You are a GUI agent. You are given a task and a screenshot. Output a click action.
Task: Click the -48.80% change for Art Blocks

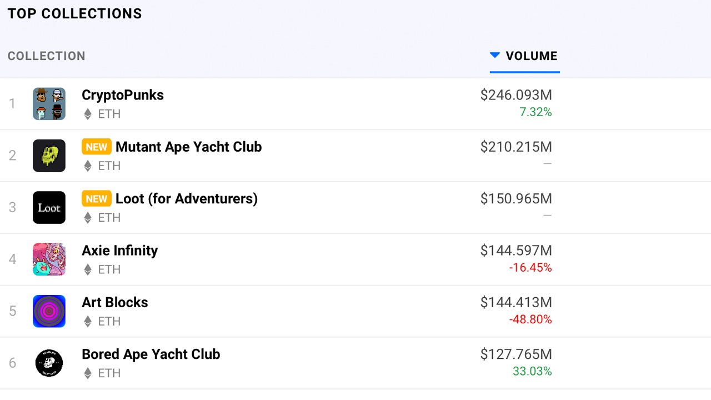point(530,319)
